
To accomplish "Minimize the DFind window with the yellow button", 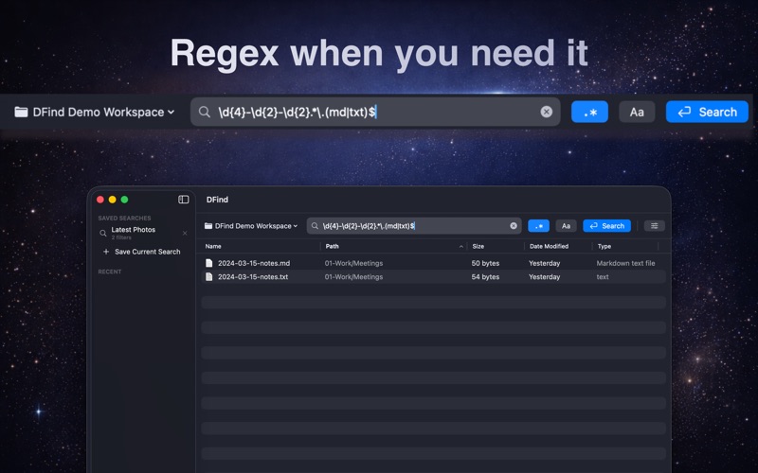I will (112, 200).
